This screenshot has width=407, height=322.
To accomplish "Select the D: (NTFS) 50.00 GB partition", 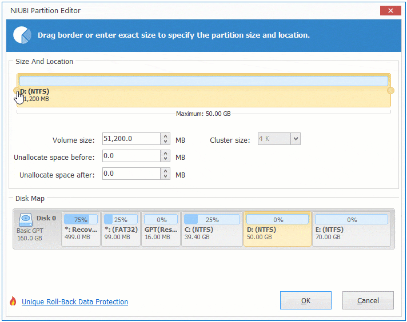I will click(x=277, y=229).
